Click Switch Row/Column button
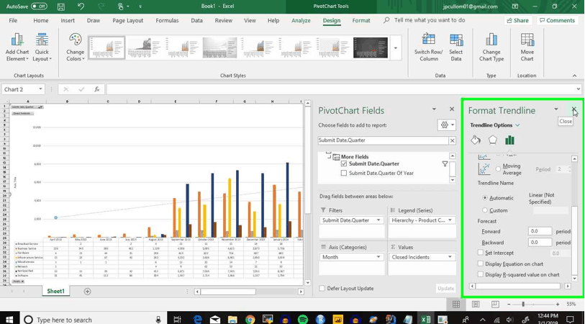The width and height of the screenshot is (585, 324). [429, 48]
